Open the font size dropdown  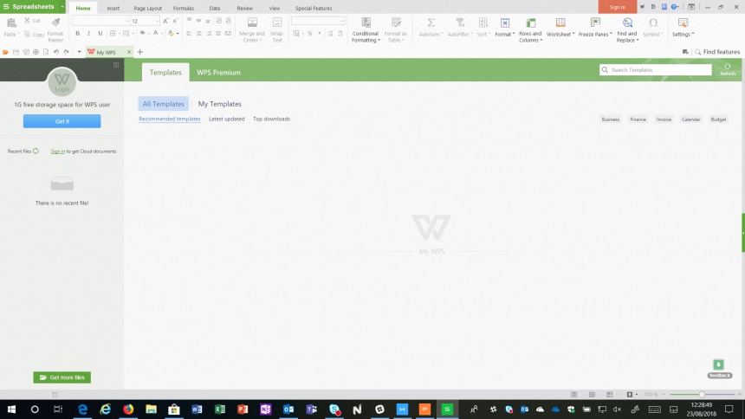157,21
